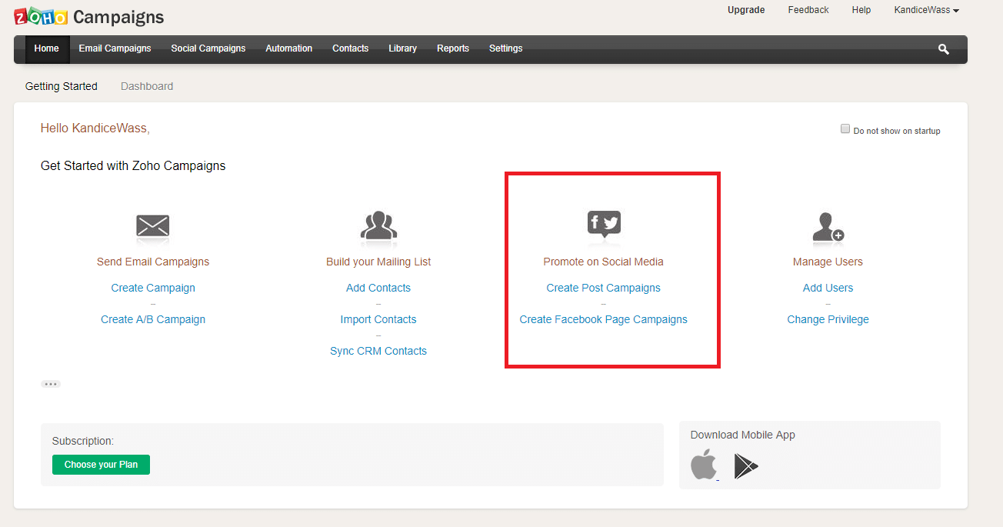Open the Reports menu
The width and height of the screenshot is (1003, 527).
[x=453, y=48]
